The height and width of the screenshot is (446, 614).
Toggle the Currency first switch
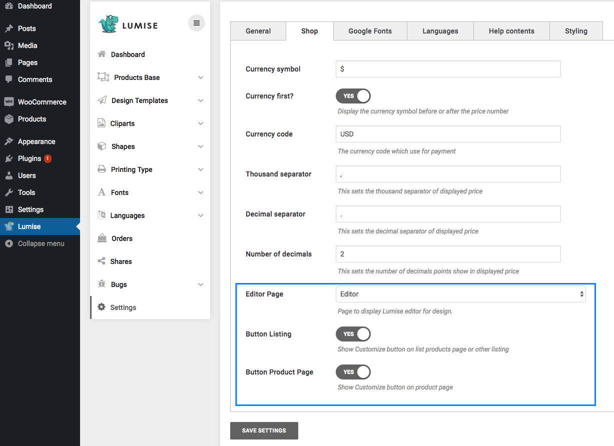point(353,96)
